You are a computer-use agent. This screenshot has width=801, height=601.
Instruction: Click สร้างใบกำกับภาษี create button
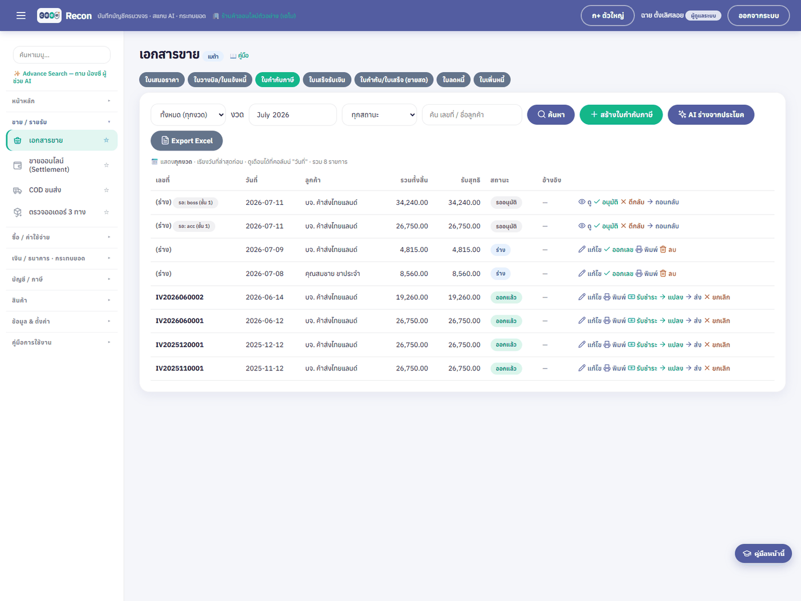621,114
